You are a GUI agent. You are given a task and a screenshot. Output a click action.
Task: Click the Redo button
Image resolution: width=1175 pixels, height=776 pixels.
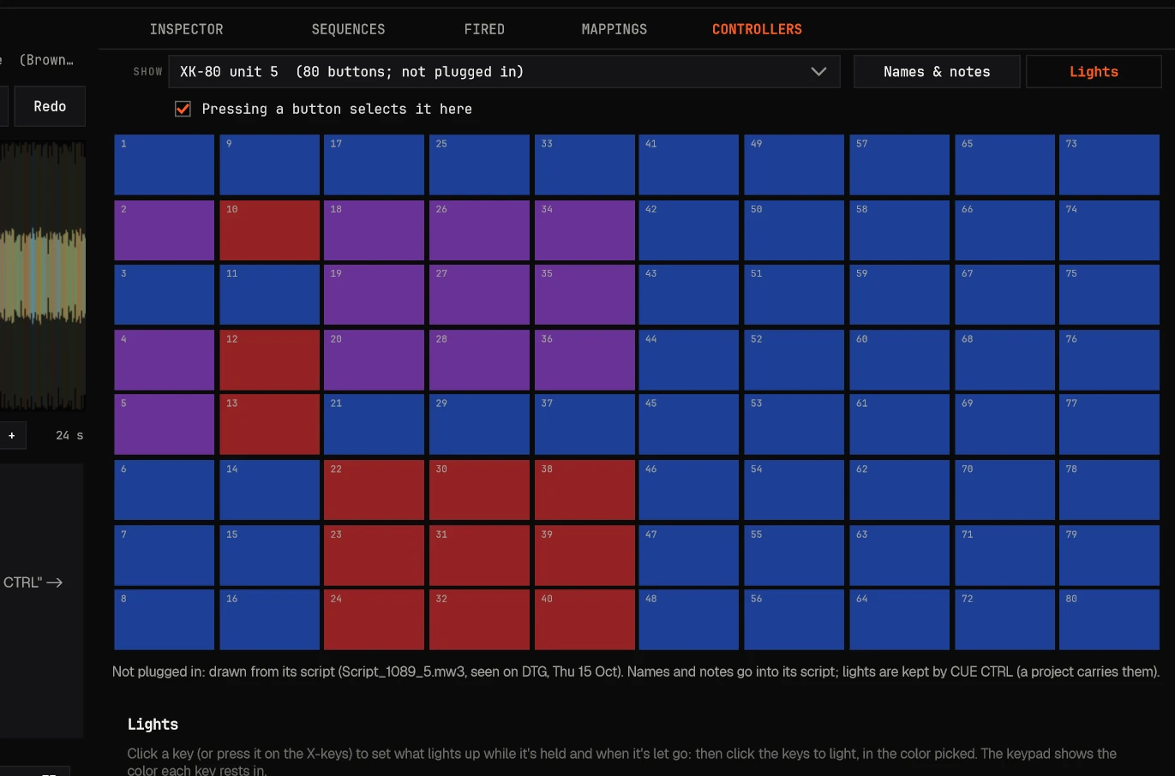pyautogui.click(x=50, y=106)
